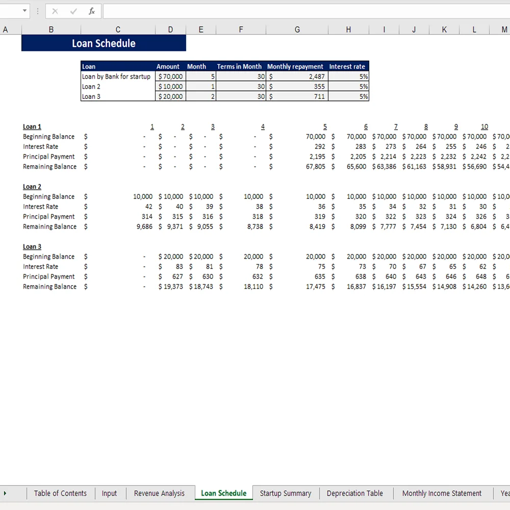Screen dimensions: 510x510
Task: Select the Monthly repayment header cell
Action: (x=295, y=66)
